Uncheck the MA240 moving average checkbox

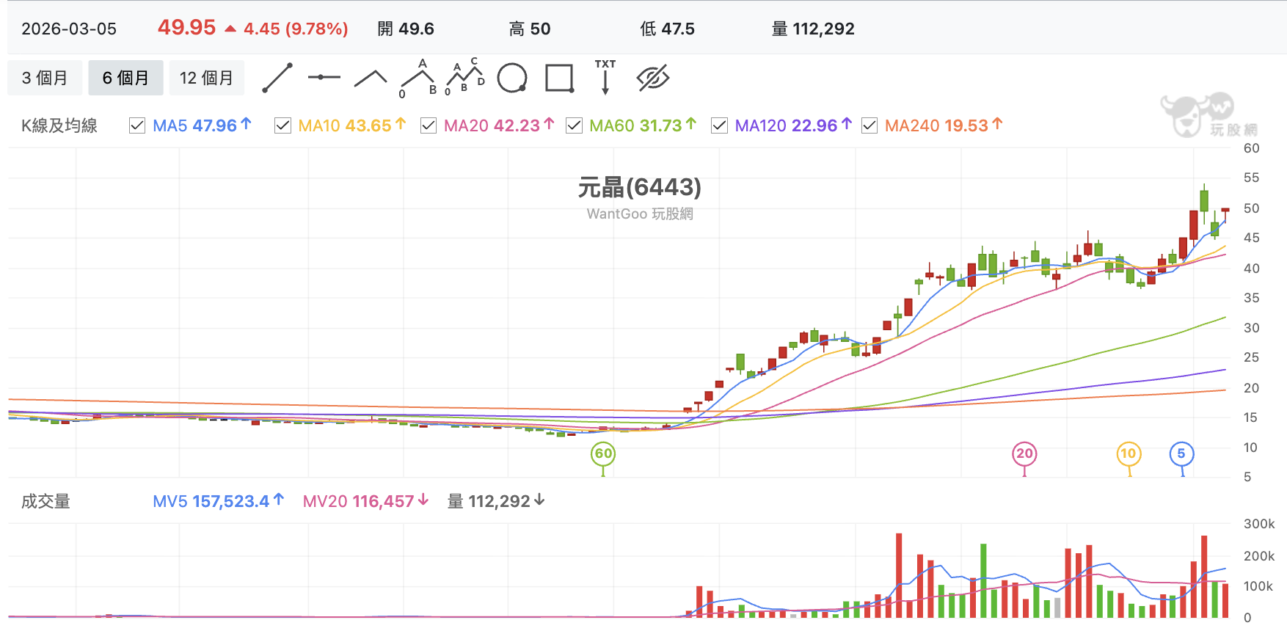[x=869, y=125]
